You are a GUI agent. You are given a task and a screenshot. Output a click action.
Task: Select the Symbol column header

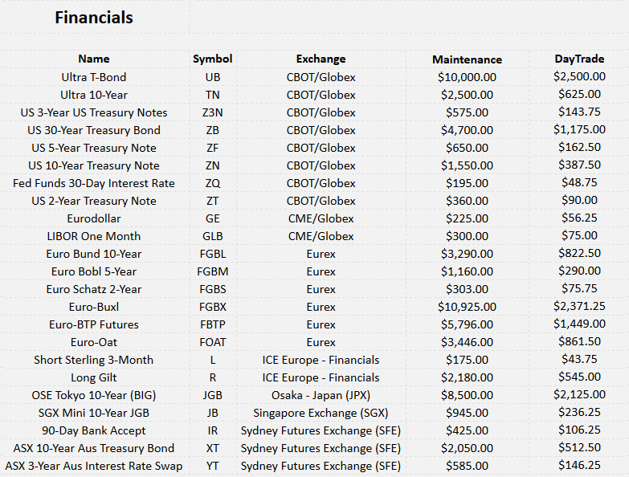tap(213, 59)
